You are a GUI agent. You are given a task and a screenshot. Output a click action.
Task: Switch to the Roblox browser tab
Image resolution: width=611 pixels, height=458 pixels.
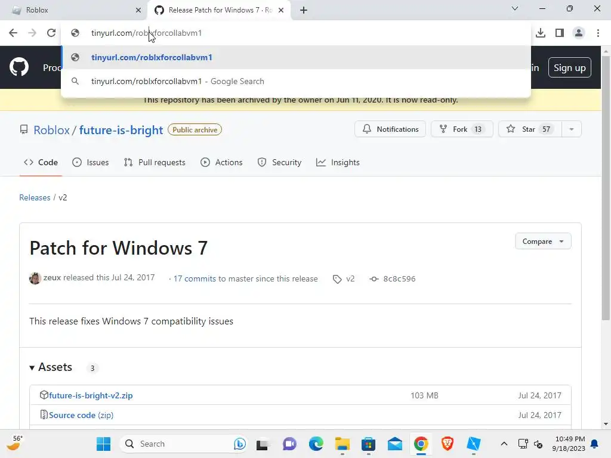tap(74, 10)
